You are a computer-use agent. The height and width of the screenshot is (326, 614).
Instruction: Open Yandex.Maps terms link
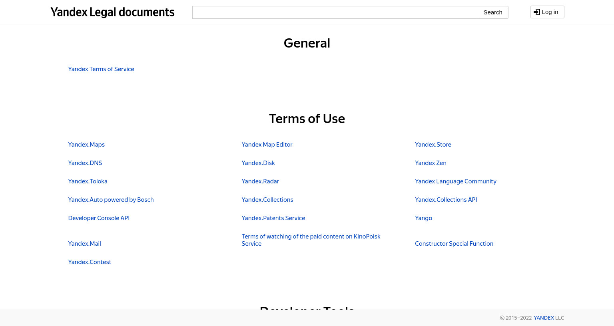coord(86,145)
